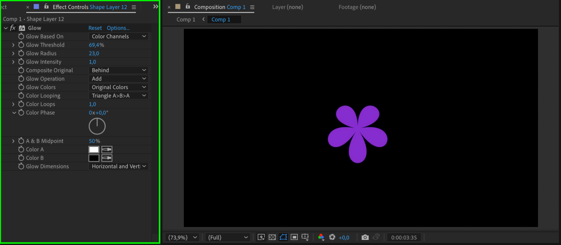Toggle the Glow fx effect switch
This screenshot has width=561, height=245.
[x=13, y=28]
